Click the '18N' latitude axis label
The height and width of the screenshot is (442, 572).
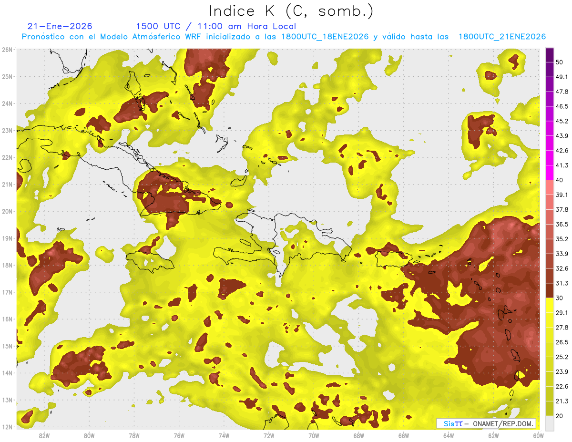[7, 265]
